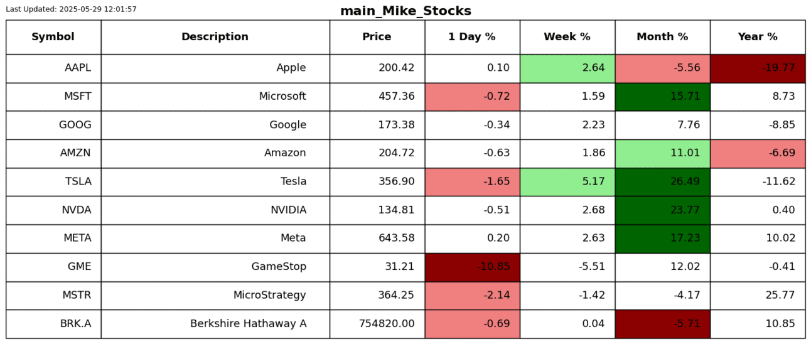This screenshot has width=811, height=344.
Task: Click the dark green TSLA Month % cell
Action: tap(662, 181)
